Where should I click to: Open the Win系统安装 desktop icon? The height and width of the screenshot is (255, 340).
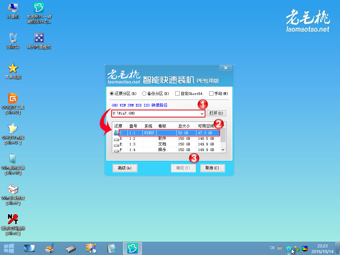point(13,159)
